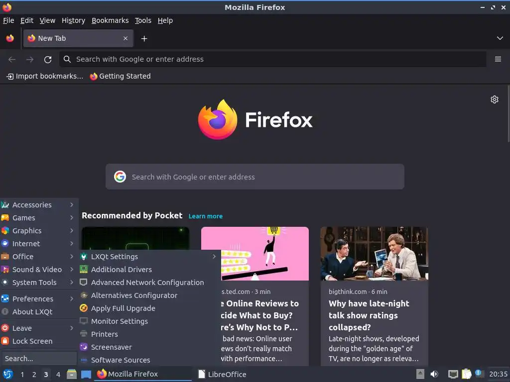Viewport: 510px width, 382px height.
Task: Open the Edit menu
Action: [x=27, y=20]
